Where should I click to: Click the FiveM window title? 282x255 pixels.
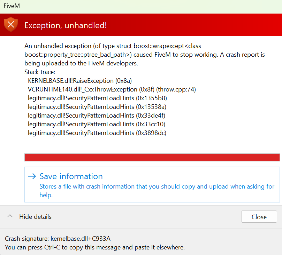pos(12,6)
